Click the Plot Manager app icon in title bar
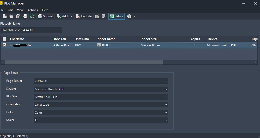 1,3
